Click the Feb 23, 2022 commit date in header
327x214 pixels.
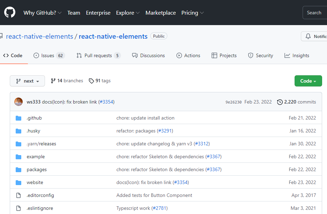[258, 102]
